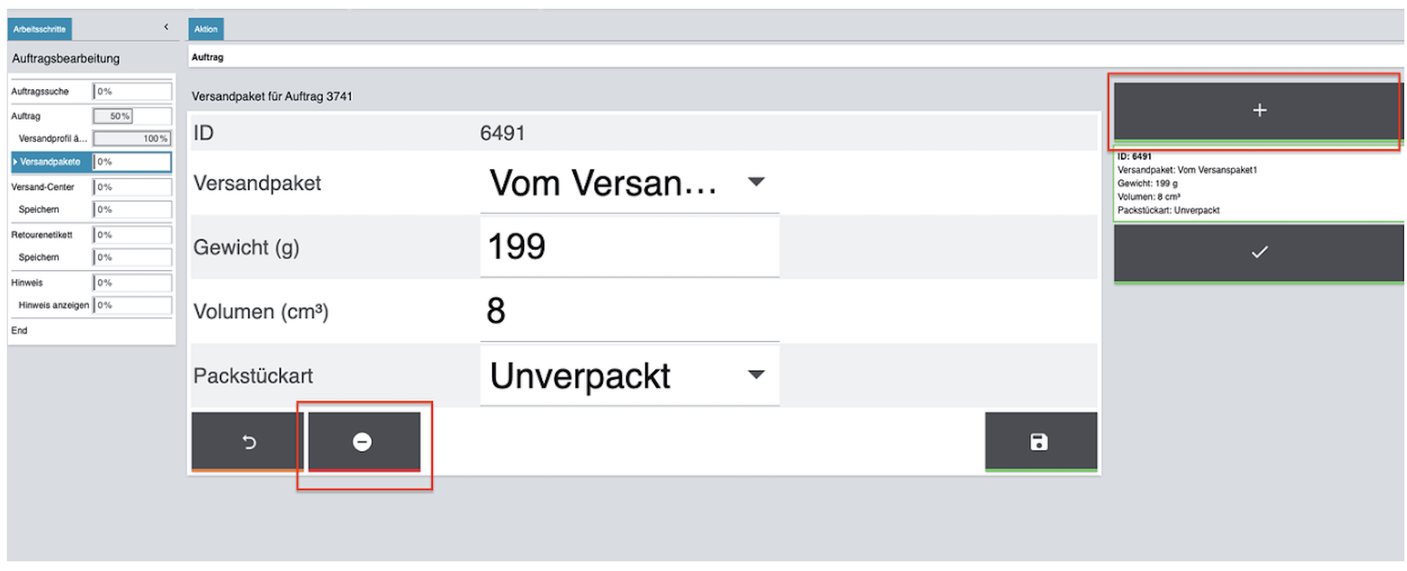
Task: Expand the Versandpakete step arrow
Action: [15, 162]
